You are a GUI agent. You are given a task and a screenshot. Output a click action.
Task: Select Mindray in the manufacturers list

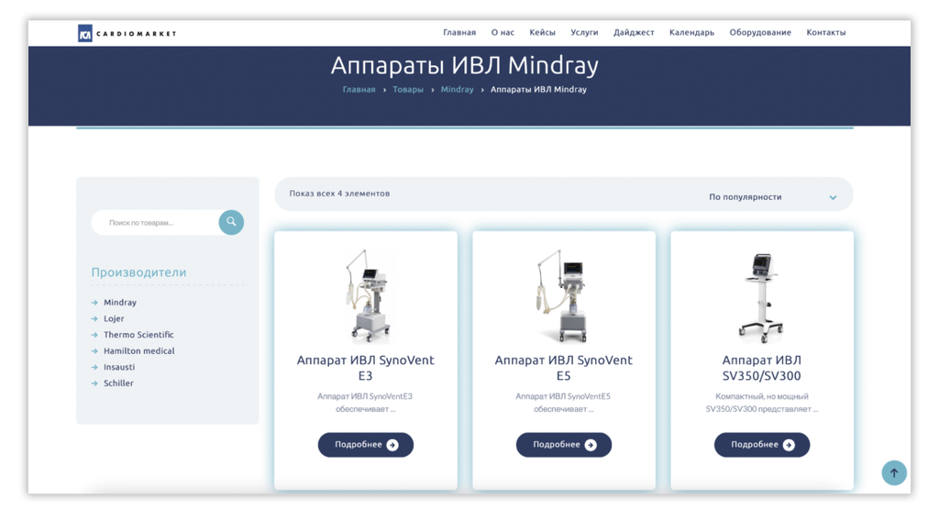(x=120, y=303)
